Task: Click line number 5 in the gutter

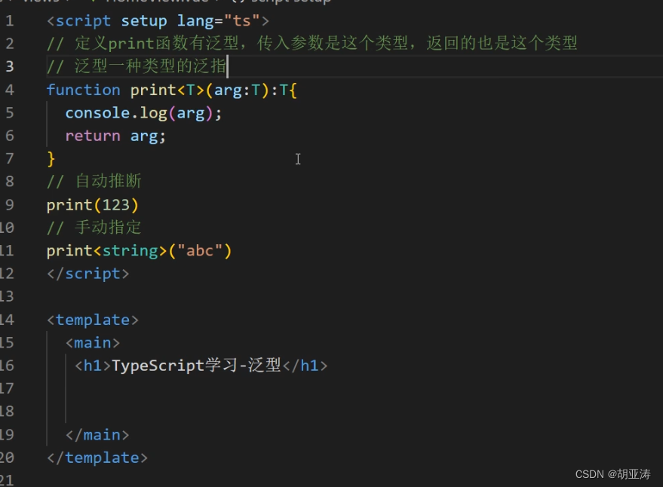Action: click(x=10, y=113)
